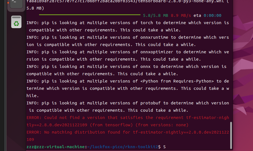Click the terminal's vertical scrollbar handle
Image resolution: width=253 pixels, height=151 pixels.
(231, 135)
